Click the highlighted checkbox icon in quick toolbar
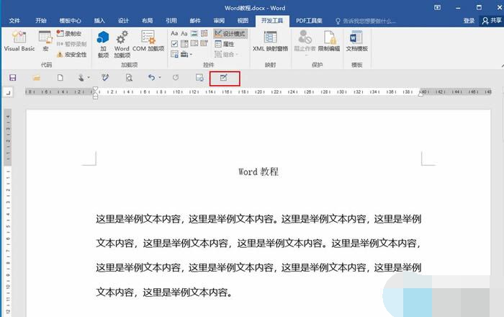The image size is (504, 317). [224, 78]
